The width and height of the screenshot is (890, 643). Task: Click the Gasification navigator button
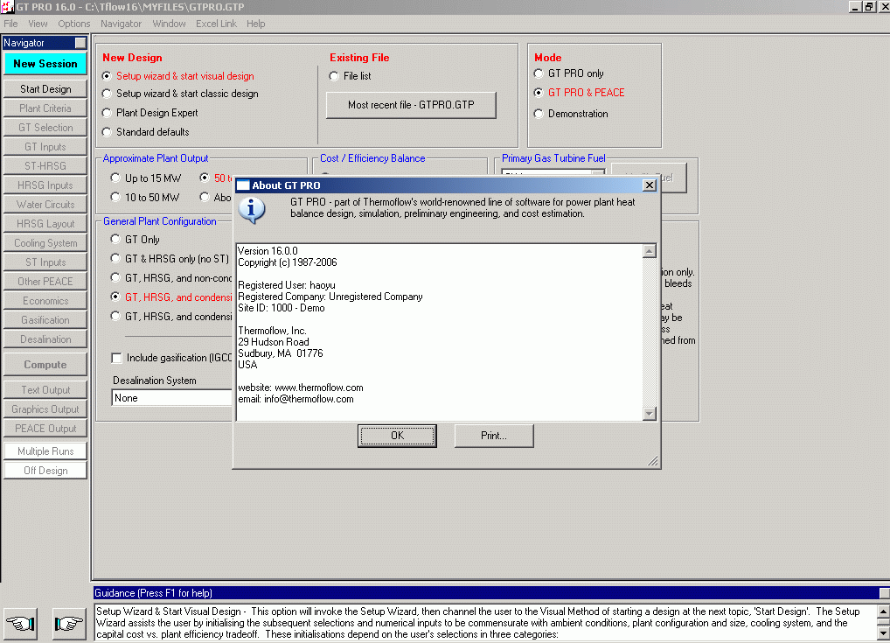pyautogui.click(x=45, y=320)
